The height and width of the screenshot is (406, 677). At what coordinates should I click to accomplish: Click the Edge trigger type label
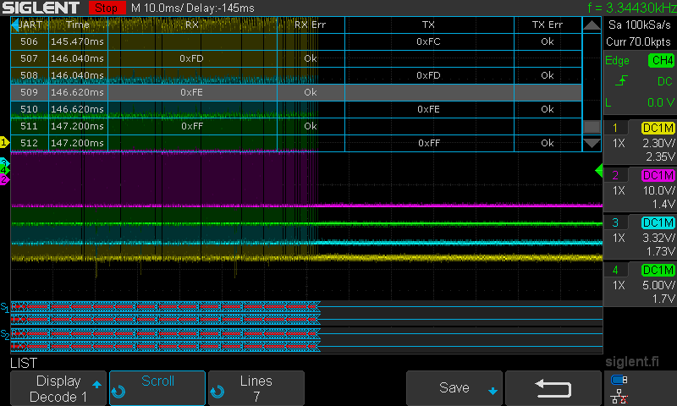(x=617, y=61)
